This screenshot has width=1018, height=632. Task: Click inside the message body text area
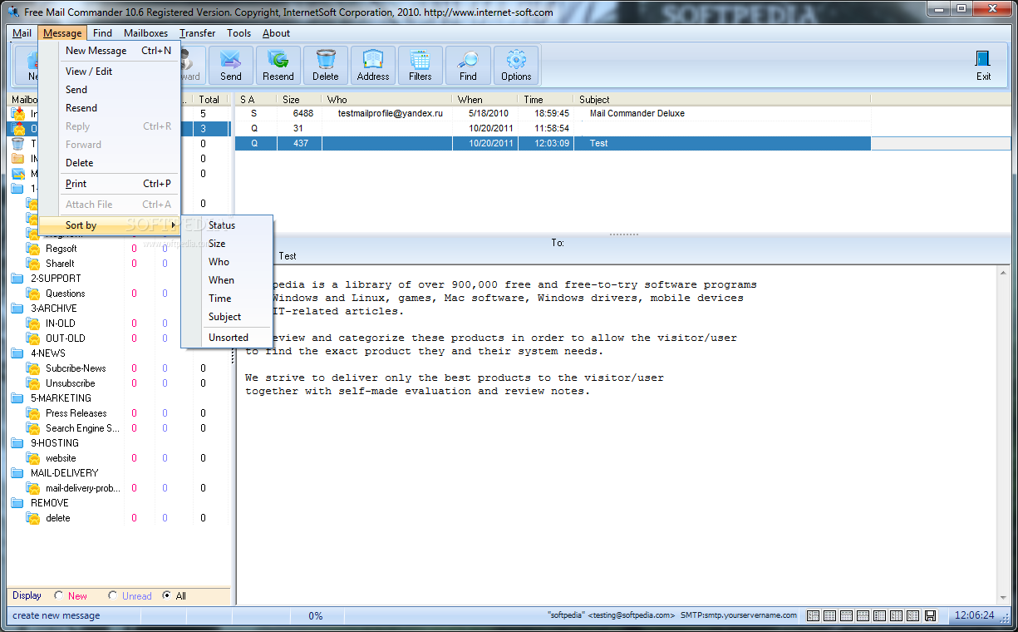coord(617,435)
